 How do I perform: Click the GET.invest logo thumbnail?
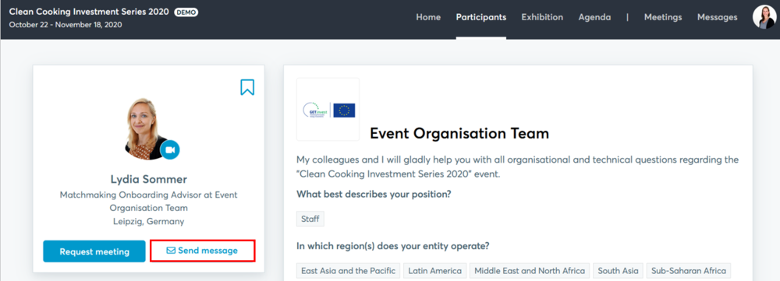(328, 110)
